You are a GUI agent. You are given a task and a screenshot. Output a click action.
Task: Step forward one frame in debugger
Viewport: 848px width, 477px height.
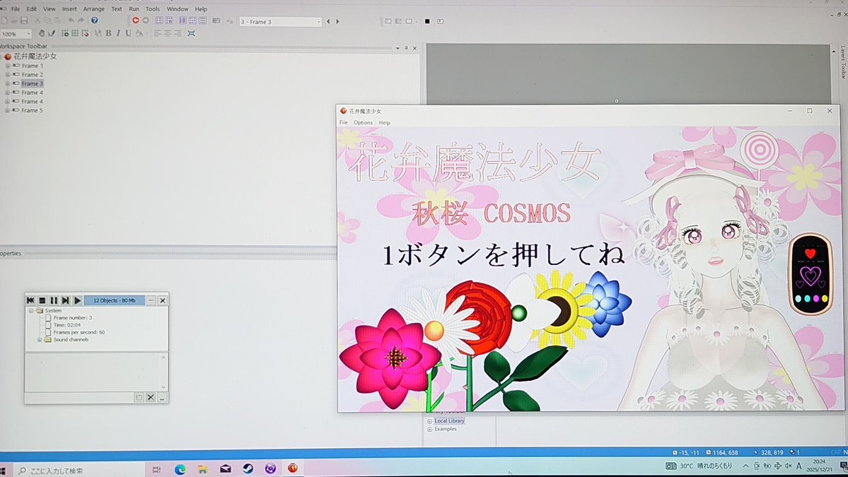tap(66, 300)
